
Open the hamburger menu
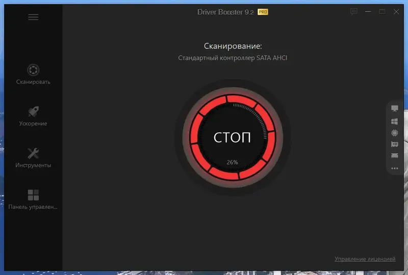[x=33, y=17]
